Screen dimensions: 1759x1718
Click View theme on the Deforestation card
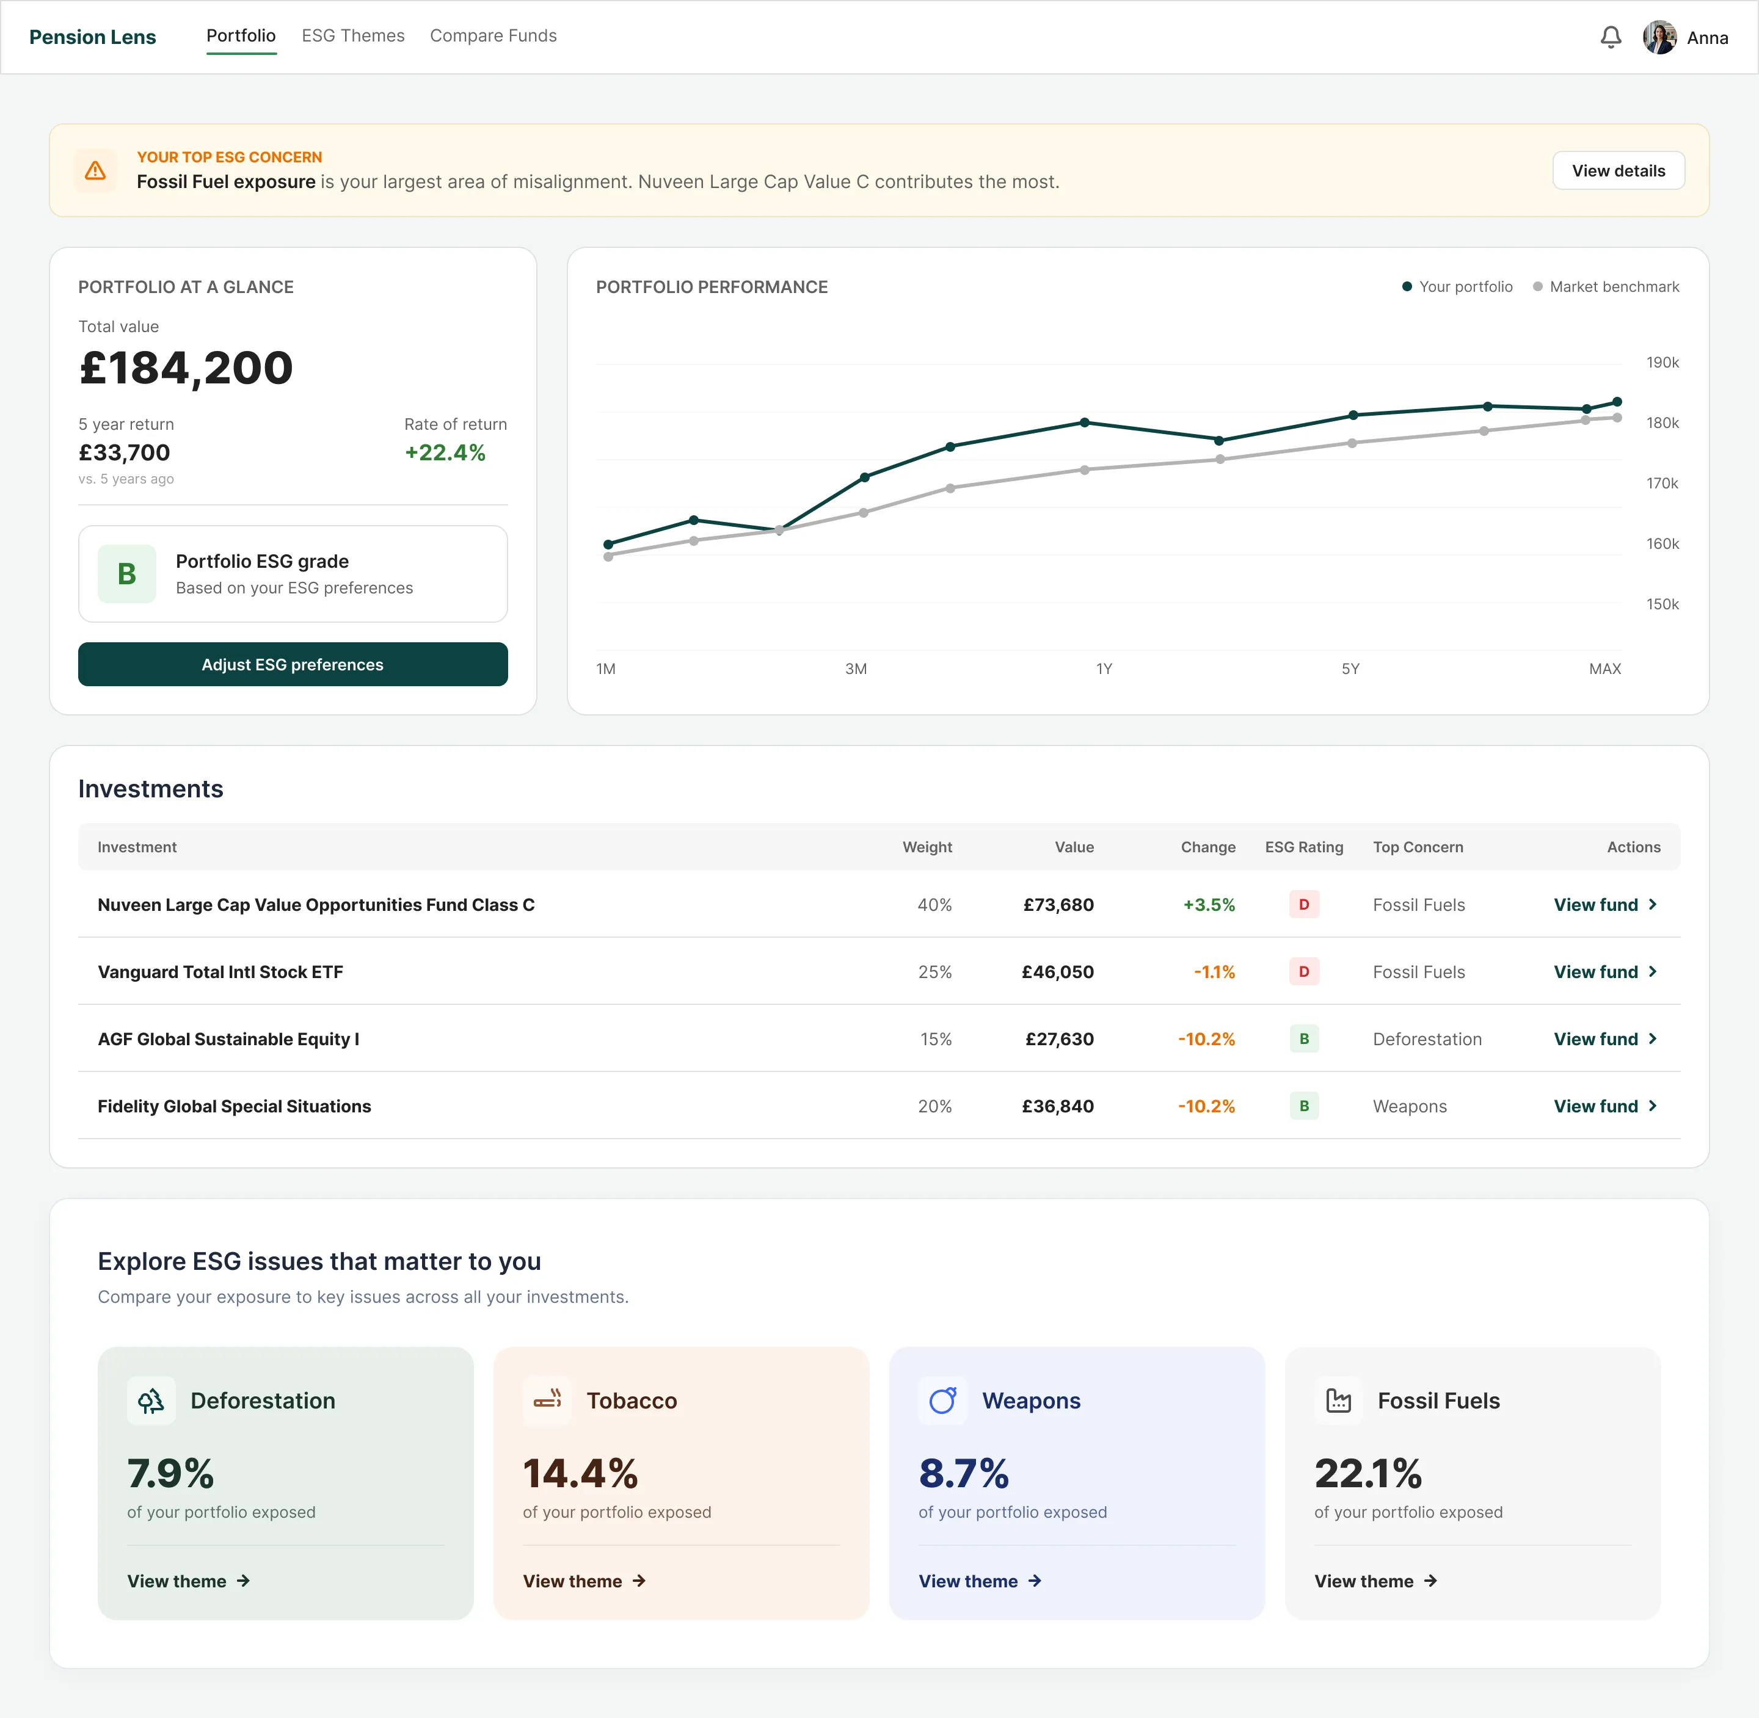(x=189, y=1581)
